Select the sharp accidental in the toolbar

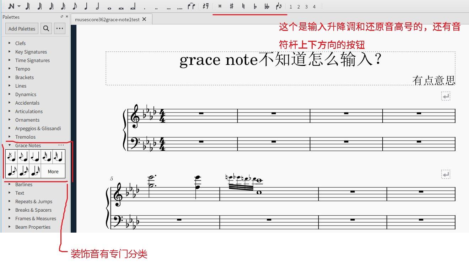(x=231, y=6)
